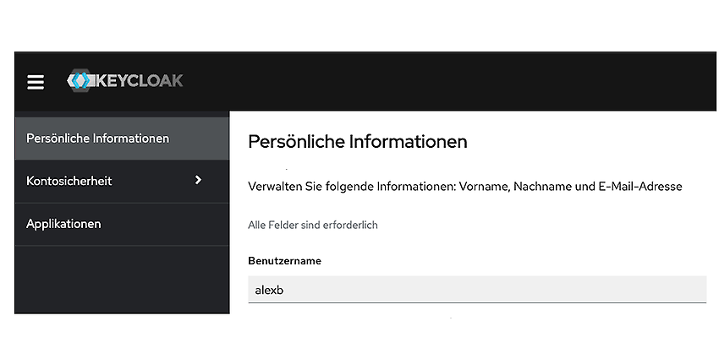Open the hamburger navigation menu
This screenshot has width=719, height=359.
pyautogui.click(x=36, y=82)
